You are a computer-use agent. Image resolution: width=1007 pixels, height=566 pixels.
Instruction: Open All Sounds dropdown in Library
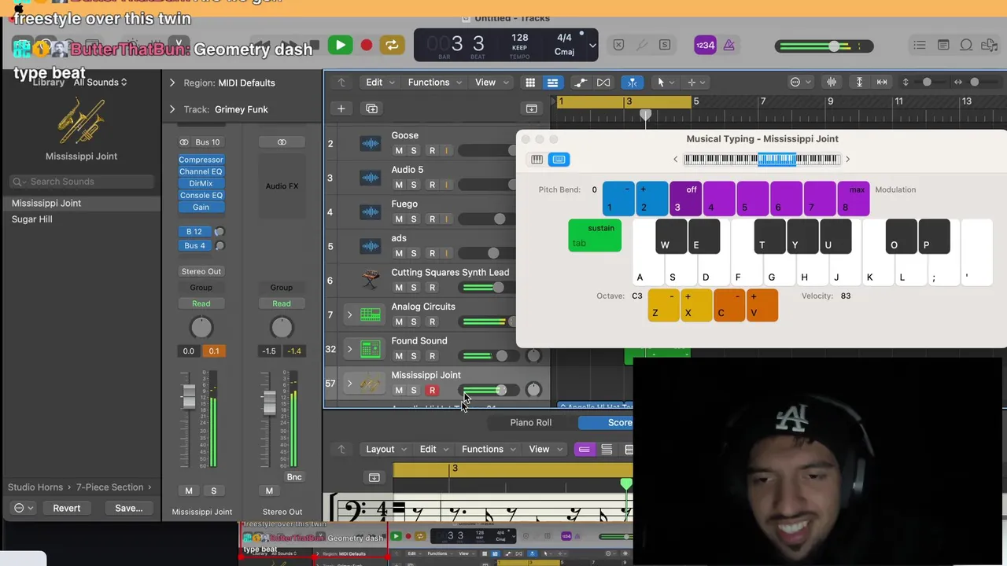tap(101, 82)
